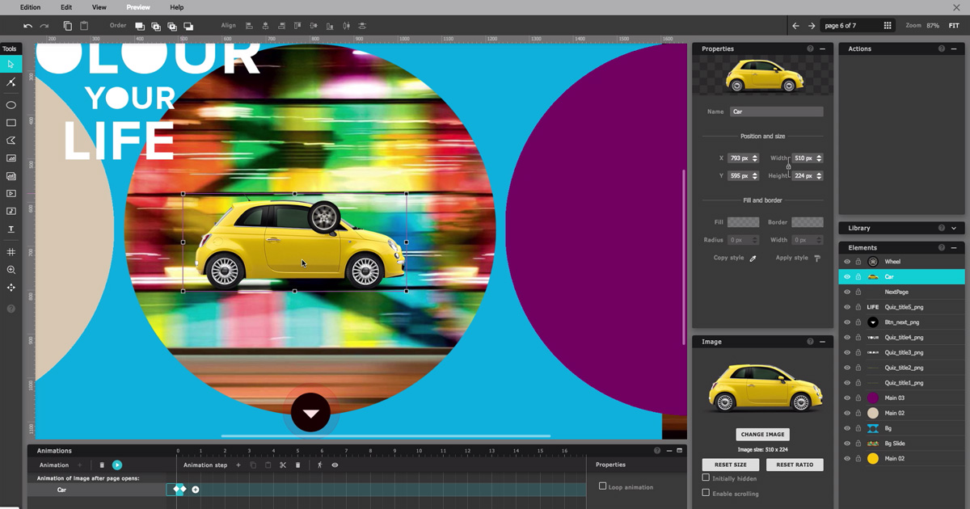Screen dimensions: 970x509
Task: Activate the Zoom magnifier tool
Action: click(11, 270)
